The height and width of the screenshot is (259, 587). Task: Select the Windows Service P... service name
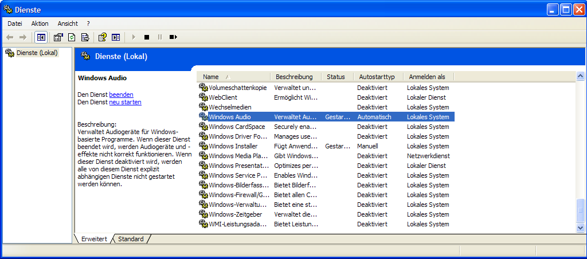click(x=238, y=175)
